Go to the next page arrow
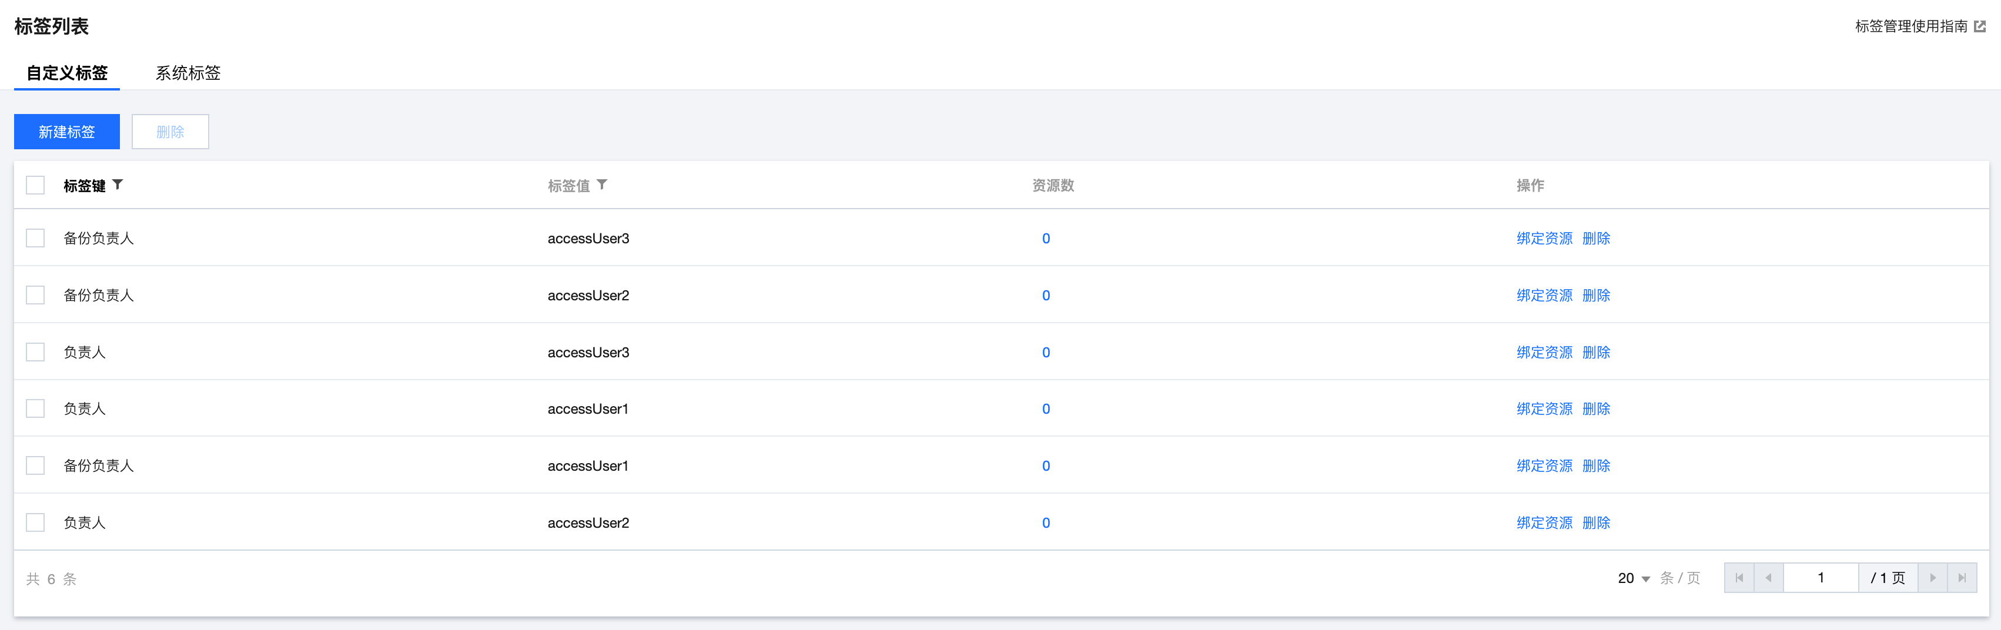Viewport: 2001px width, 630px height. (1933, 578)
